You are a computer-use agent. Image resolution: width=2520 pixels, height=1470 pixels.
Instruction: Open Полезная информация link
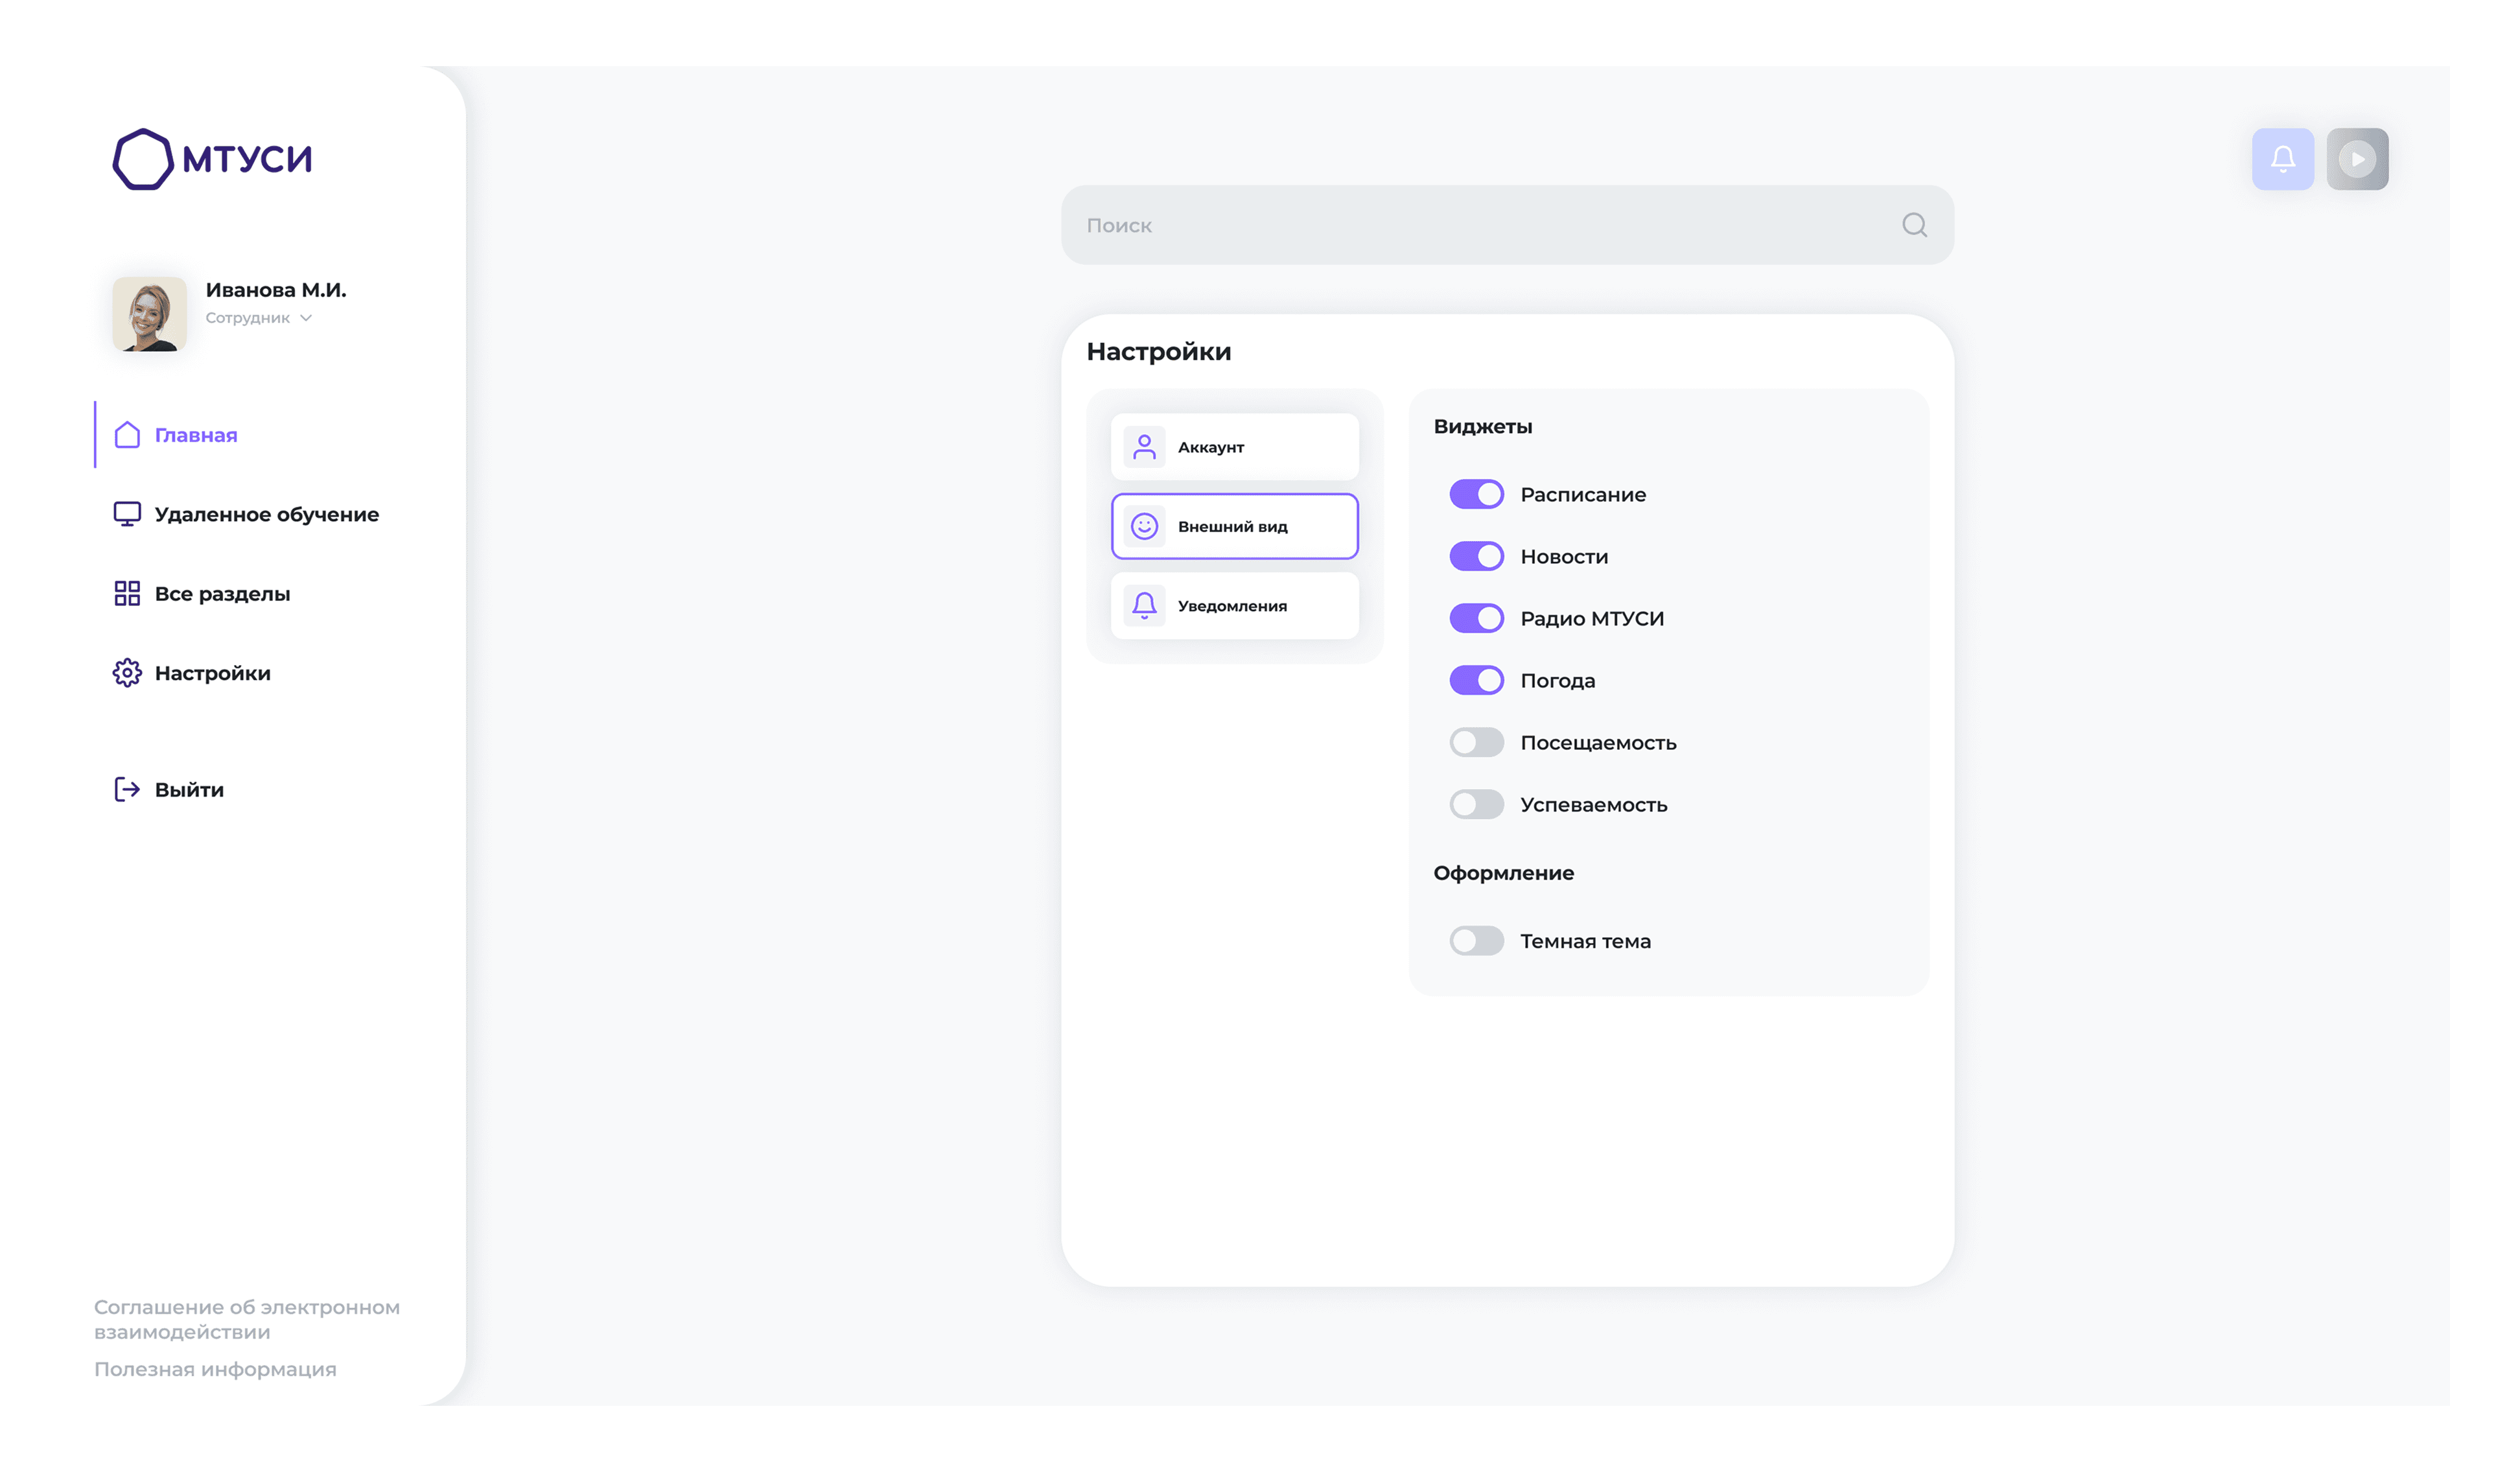[x=215, y=1369]
